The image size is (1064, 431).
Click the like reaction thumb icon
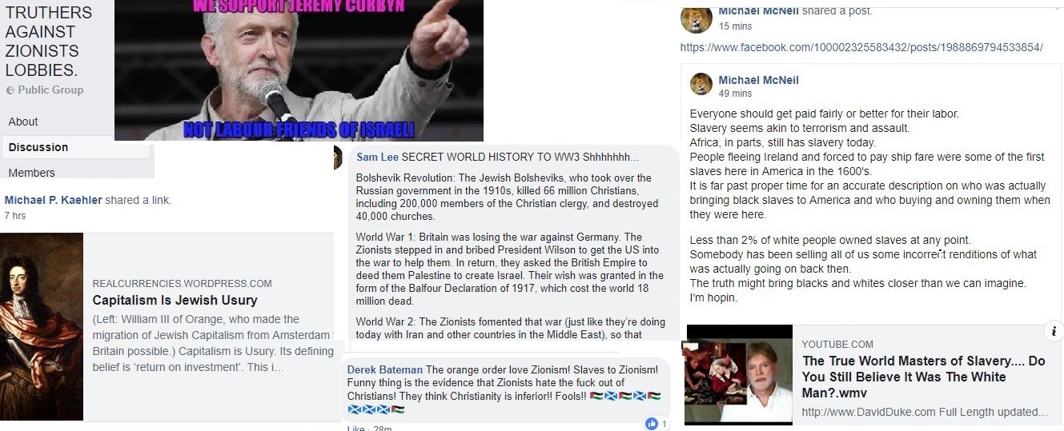652,423
